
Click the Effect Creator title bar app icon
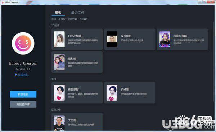(3, 3)
